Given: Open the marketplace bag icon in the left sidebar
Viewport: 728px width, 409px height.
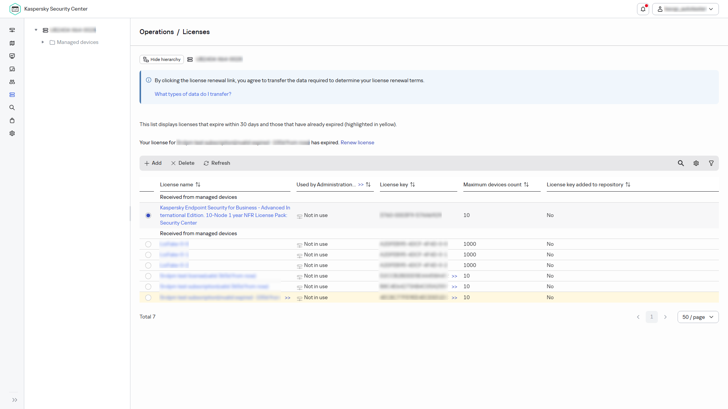Looking at the screenshot, I should [12, 120].
